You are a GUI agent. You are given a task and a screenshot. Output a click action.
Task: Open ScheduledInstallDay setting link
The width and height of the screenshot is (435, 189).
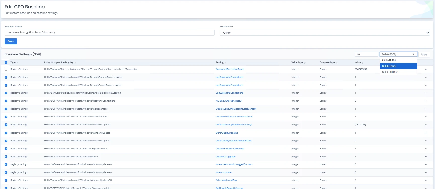tap(226, 180)
